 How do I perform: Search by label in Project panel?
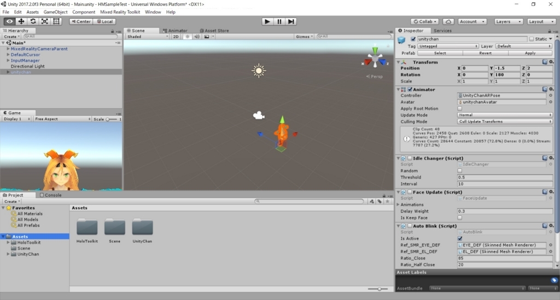click(380, 201)
